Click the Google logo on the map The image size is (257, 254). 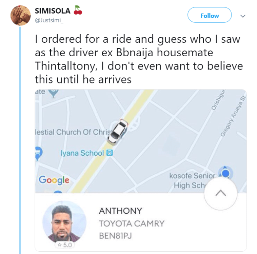pyautogui.click(x=54, y=180)
